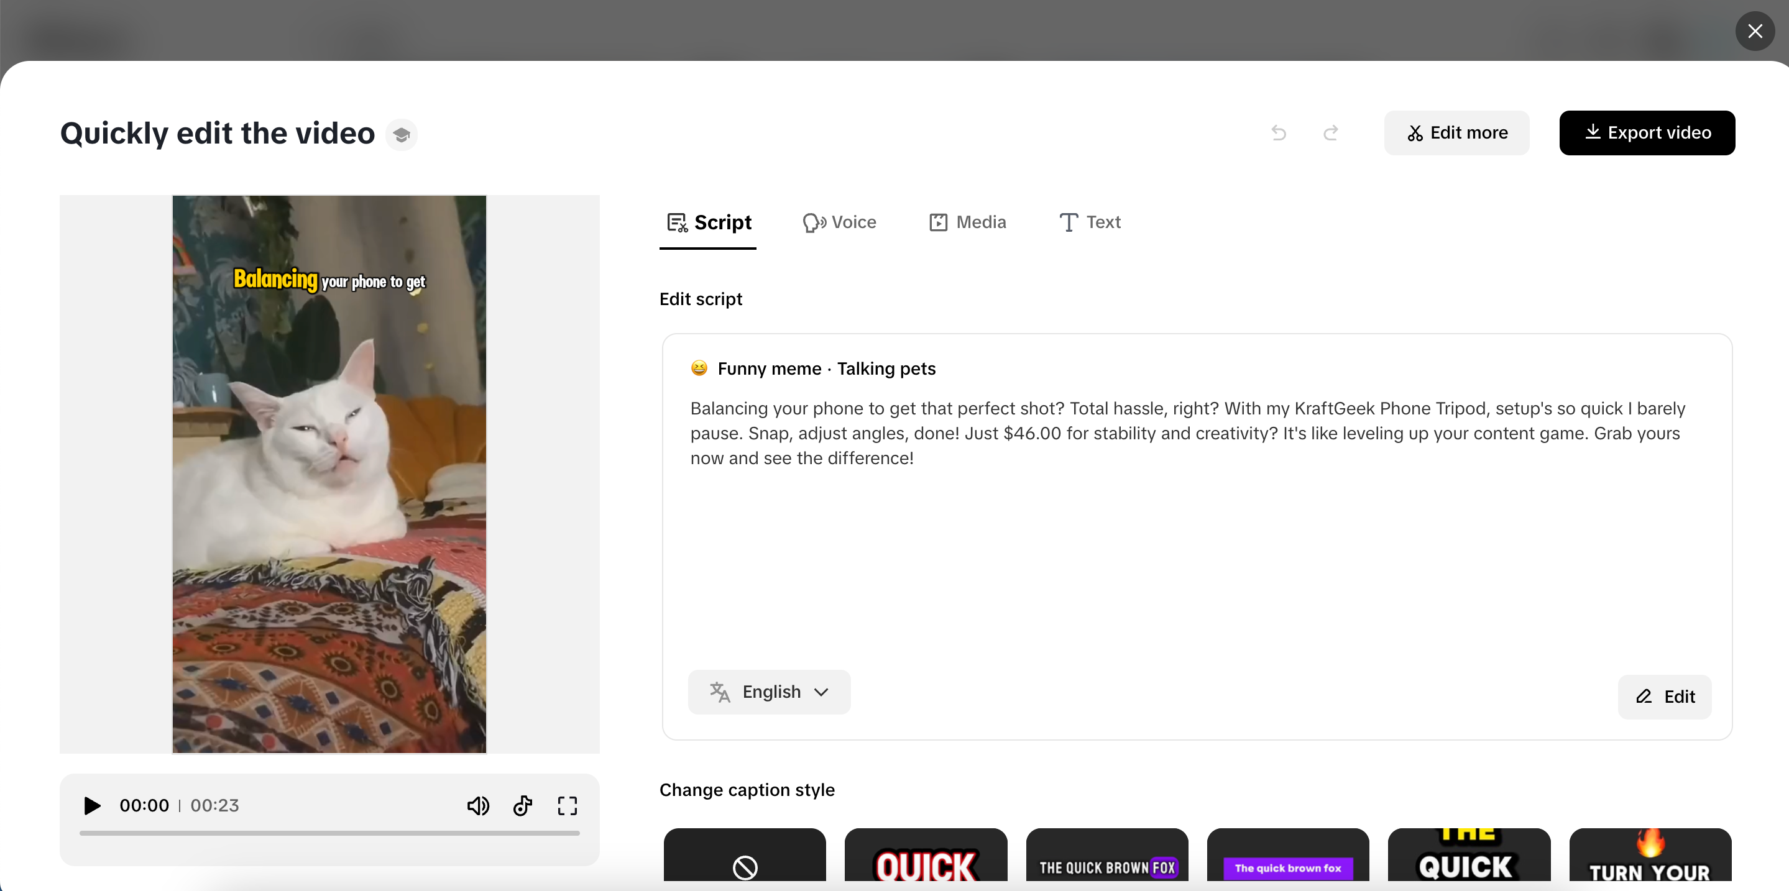The image size is (1789, 891).
Task: Enter fullscreen video preview
Action: point(567,806)
